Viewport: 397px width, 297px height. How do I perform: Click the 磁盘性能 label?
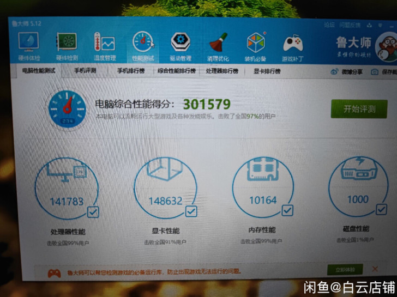tap(356, 229)
